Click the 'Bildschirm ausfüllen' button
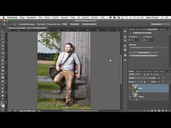This screenshot has width=171, height=128. point(89,24)
